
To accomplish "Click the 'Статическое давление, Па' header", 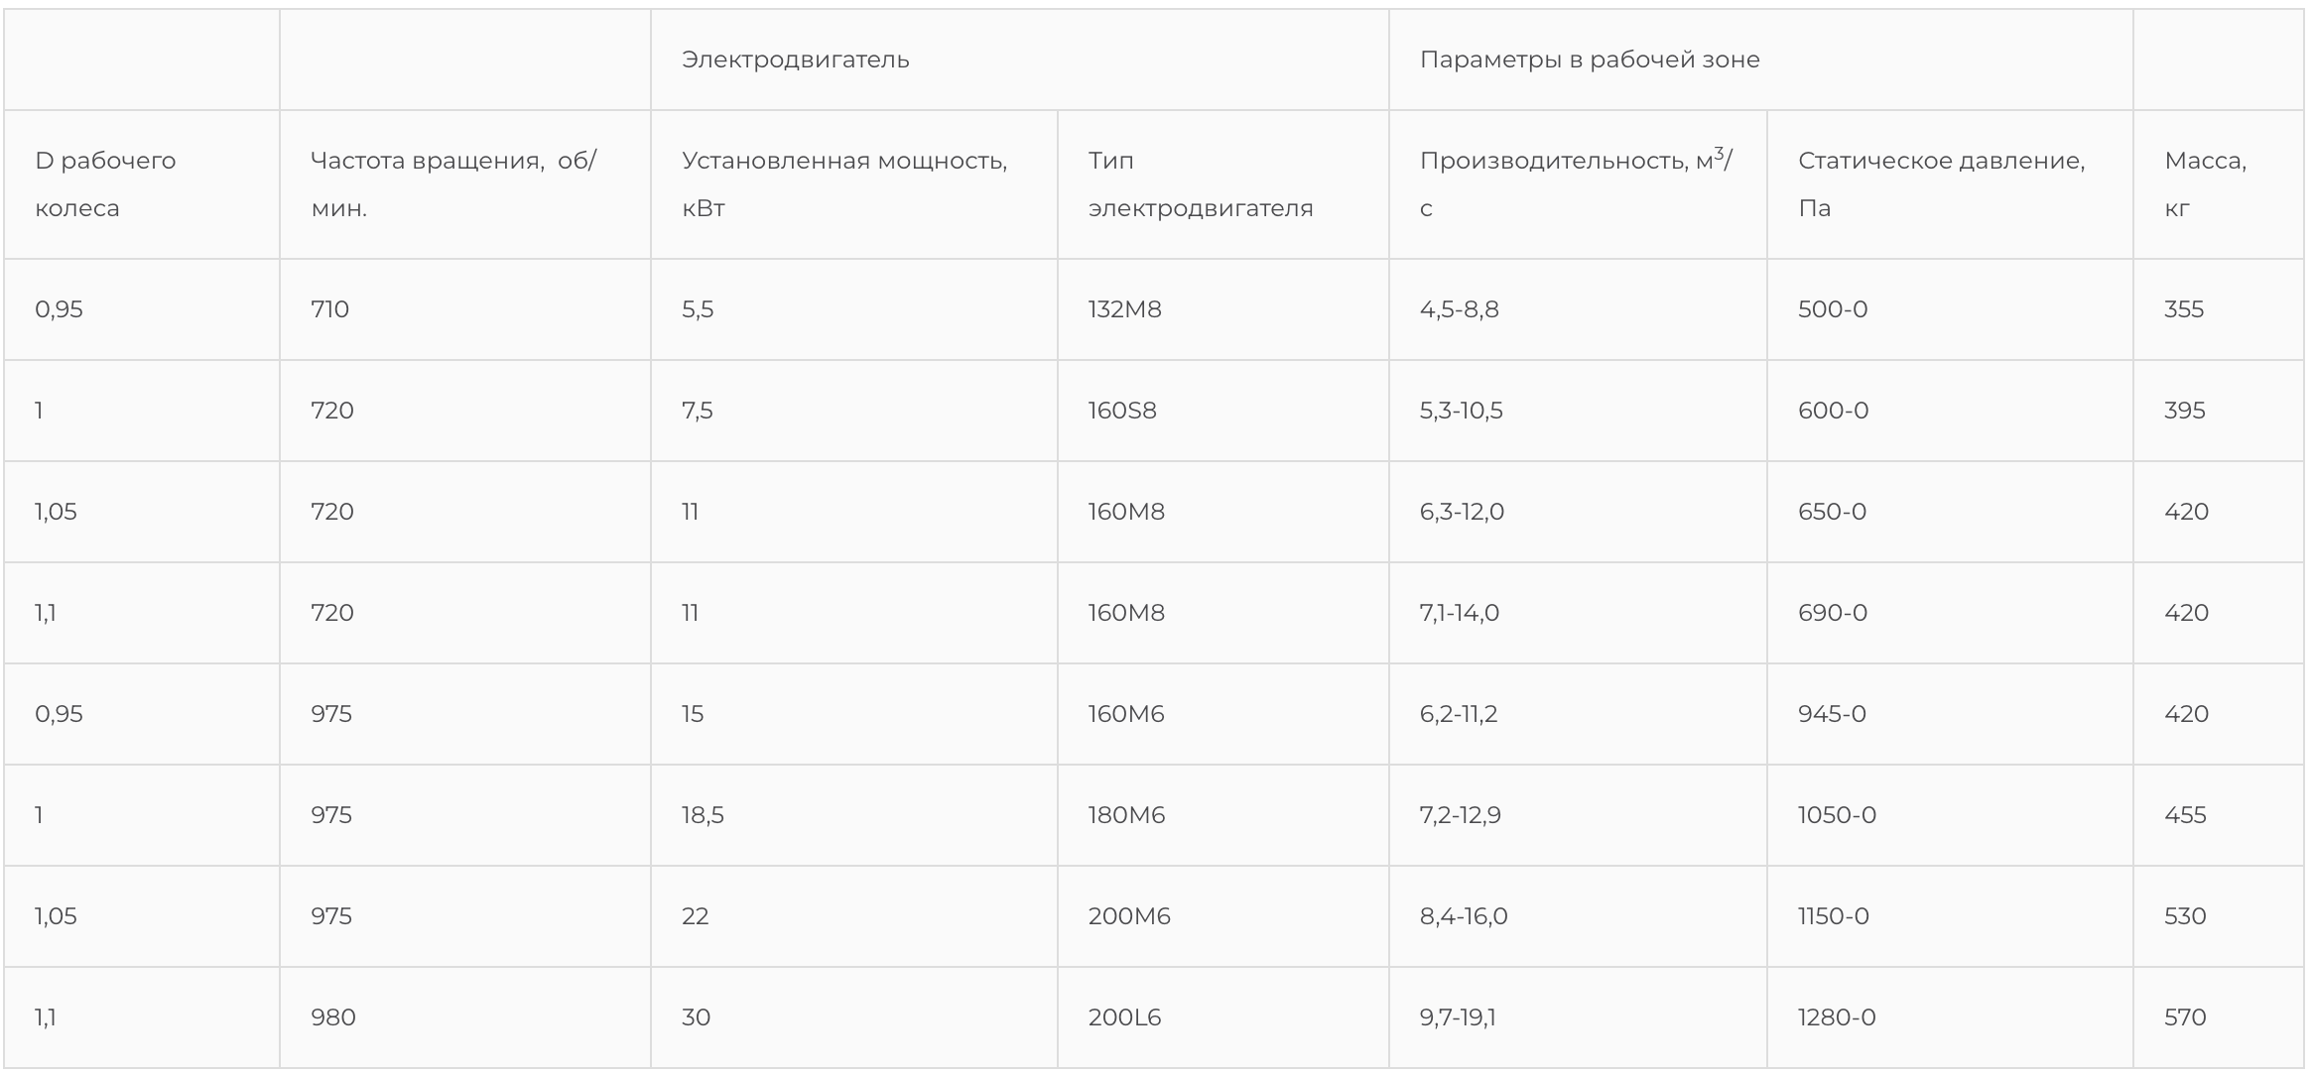I will tap(1940, 184).
